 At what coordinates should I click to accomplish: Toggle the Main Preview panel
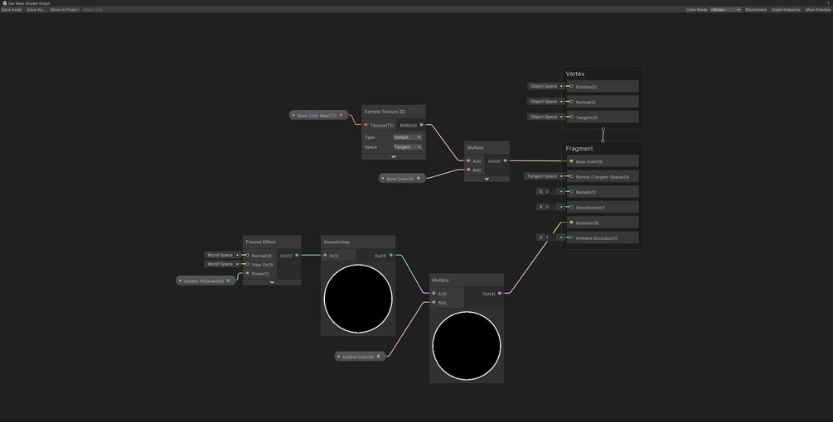817,10
